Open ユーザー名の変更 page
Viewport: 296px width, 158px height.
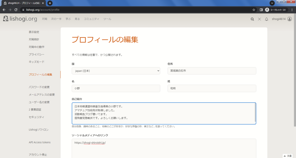(x=39, y=102)
